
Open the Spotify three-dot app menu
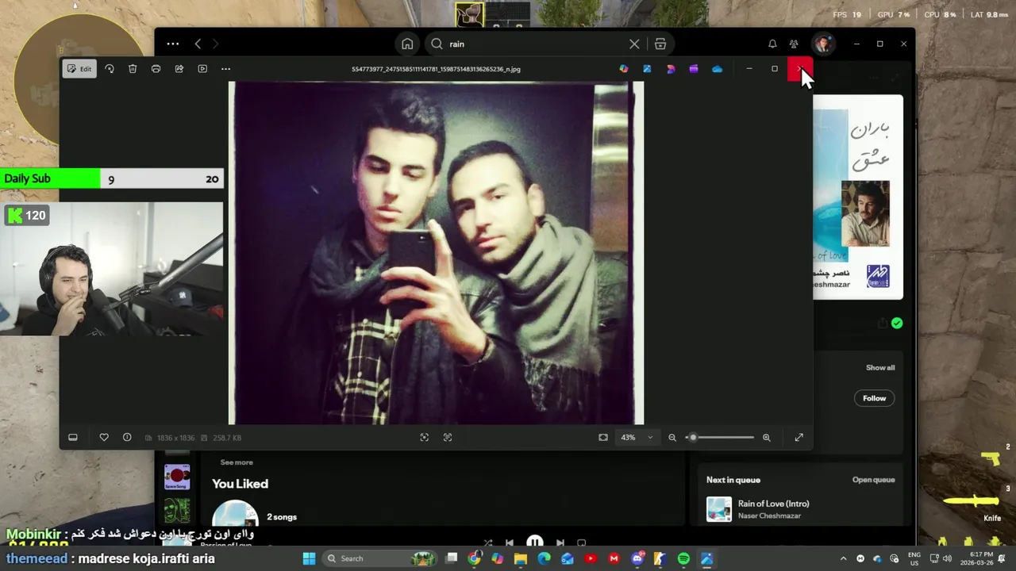coord(173,44)
